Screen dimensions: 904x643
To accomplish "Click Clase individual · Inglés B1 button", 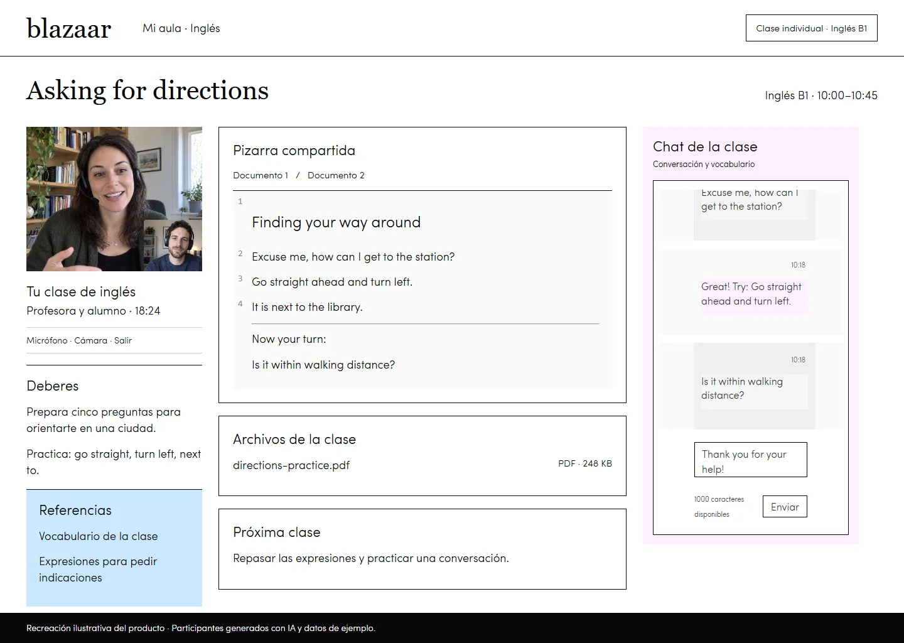I will pos(811,28).
